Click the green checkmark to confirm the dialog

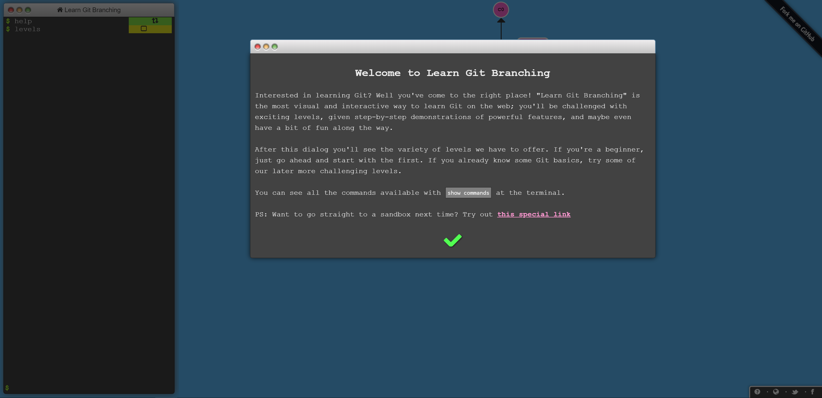pos(452,240)
